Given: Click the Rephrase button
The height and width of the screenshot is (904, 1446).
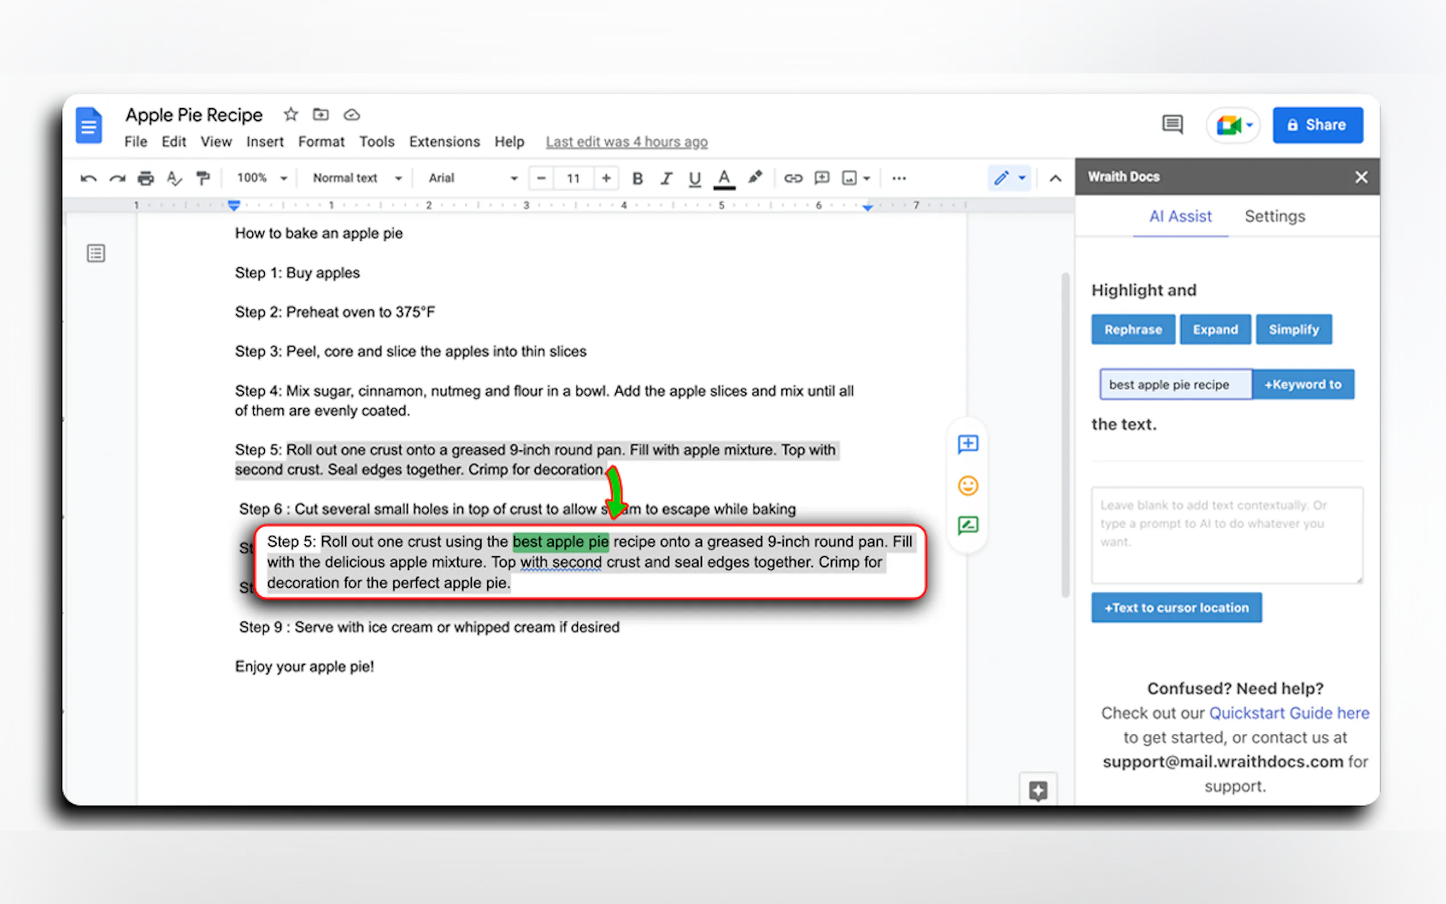Looking at the screenshot, I should click(1133, 330).
